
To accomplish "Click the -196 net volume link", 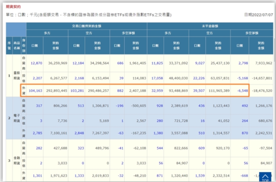I will 120,106.
